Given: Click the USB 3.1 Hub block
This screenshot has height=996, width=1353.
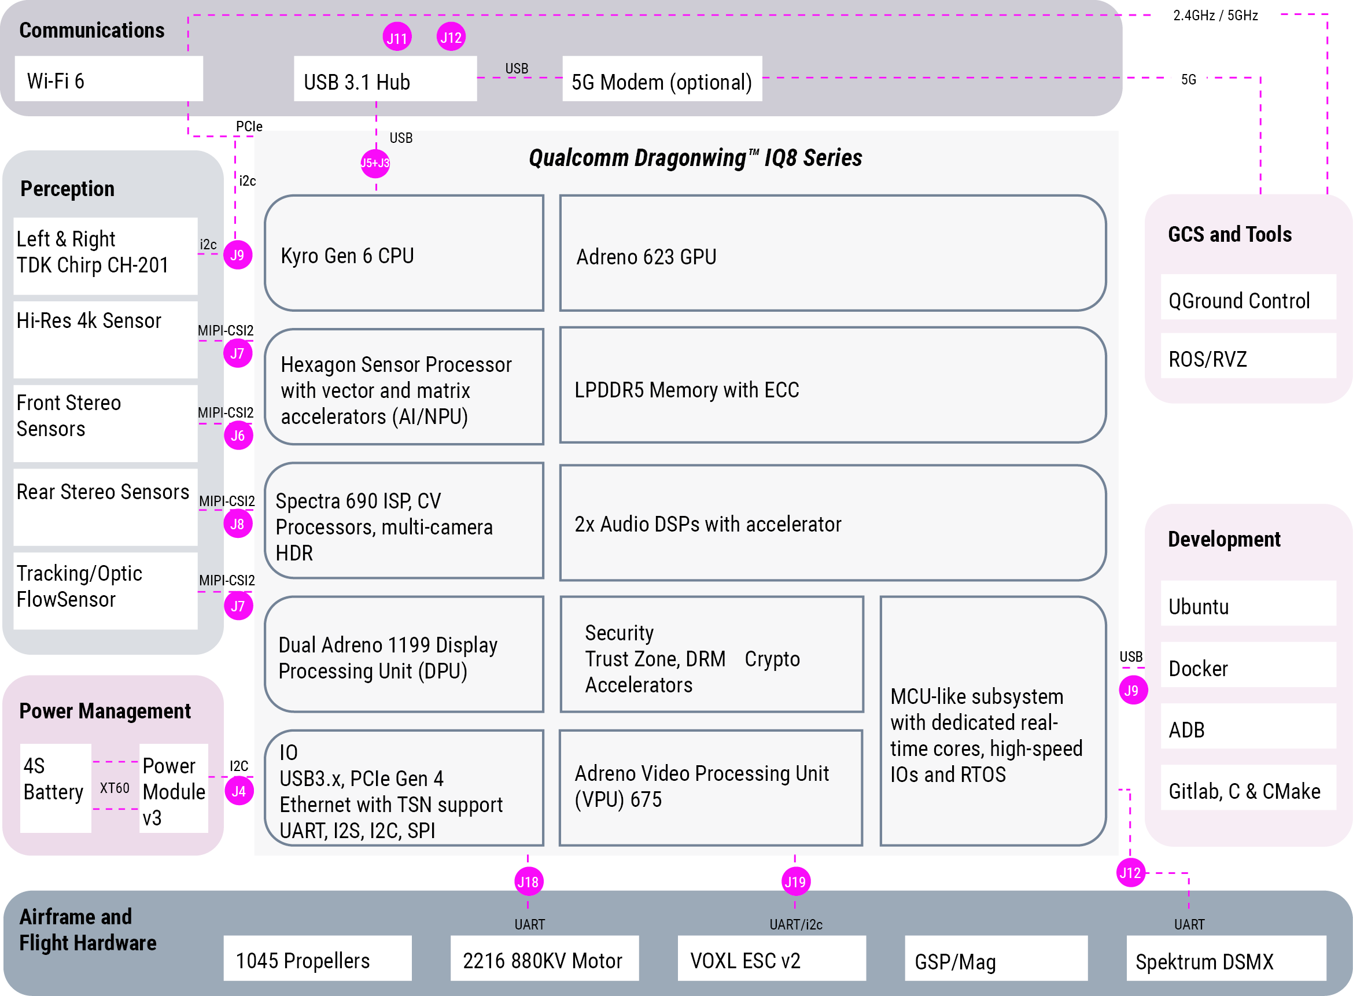Looking at the screenshot, I should click(385, 79).
